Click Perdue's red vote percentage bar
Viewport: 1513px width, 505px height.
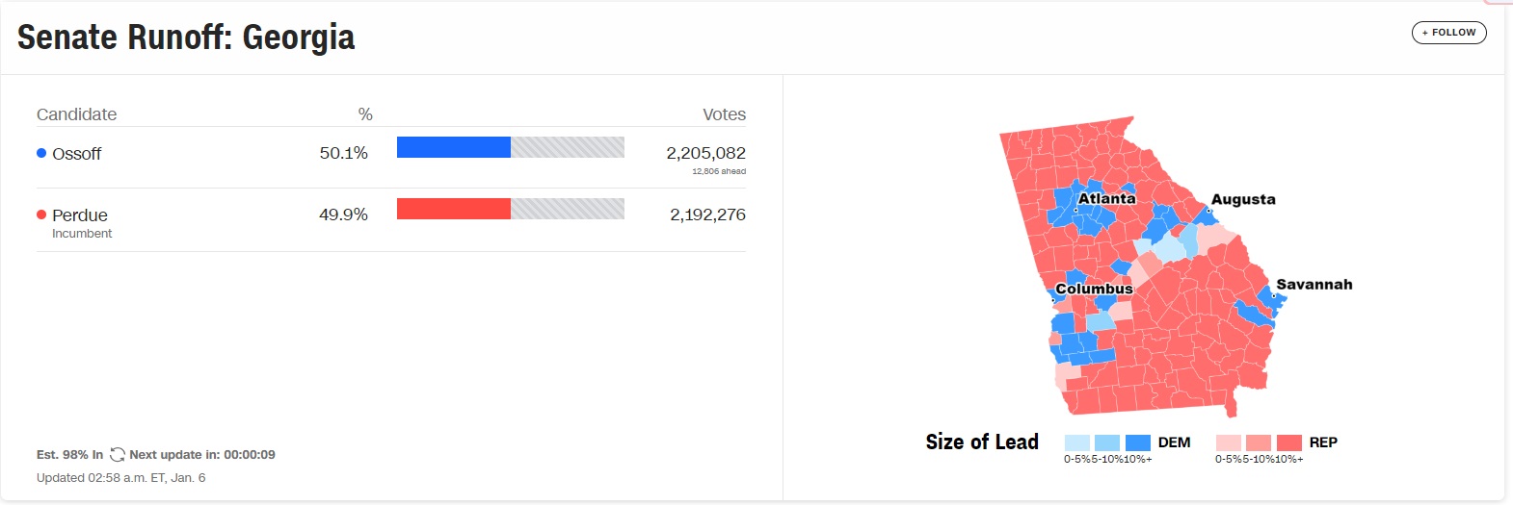pyautogui.click(x=454, y=209)
